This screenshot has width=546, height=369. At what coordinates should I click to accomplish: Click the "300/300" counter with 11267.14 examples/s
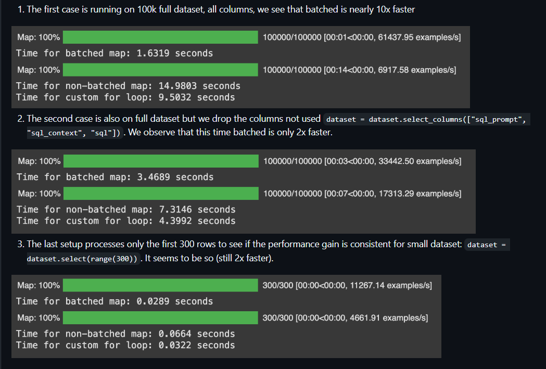[278, 285]
